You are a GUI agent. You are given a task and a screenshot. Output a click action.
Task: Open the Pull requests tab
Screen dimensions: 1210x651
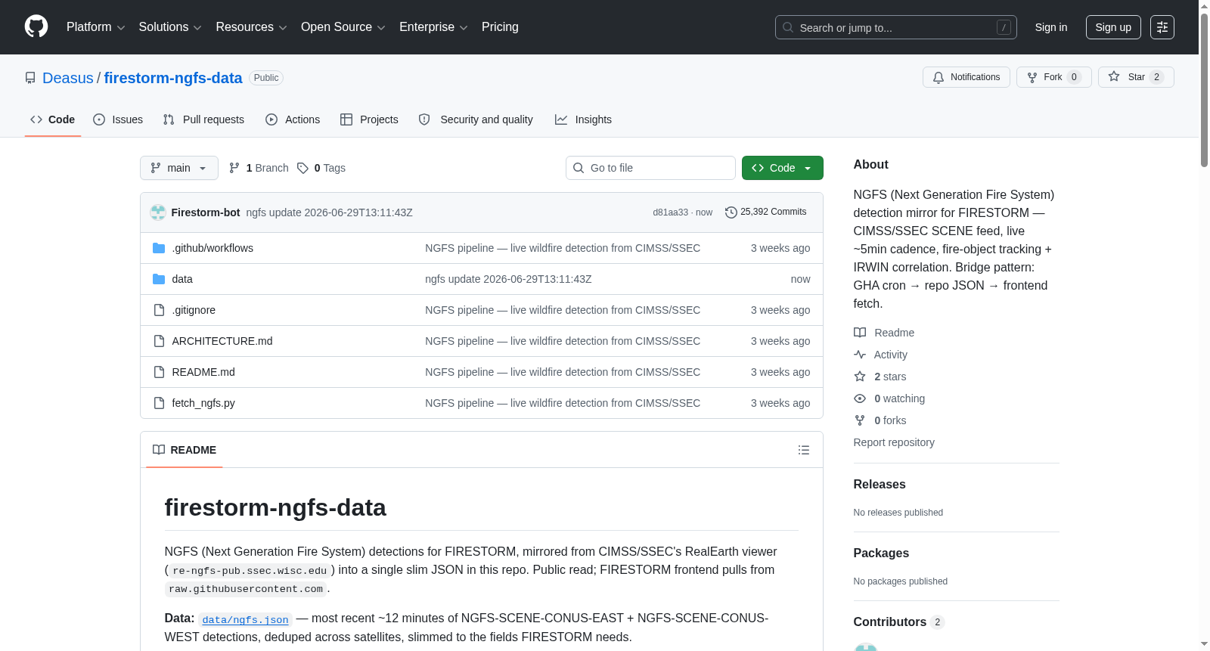[203, 119]
